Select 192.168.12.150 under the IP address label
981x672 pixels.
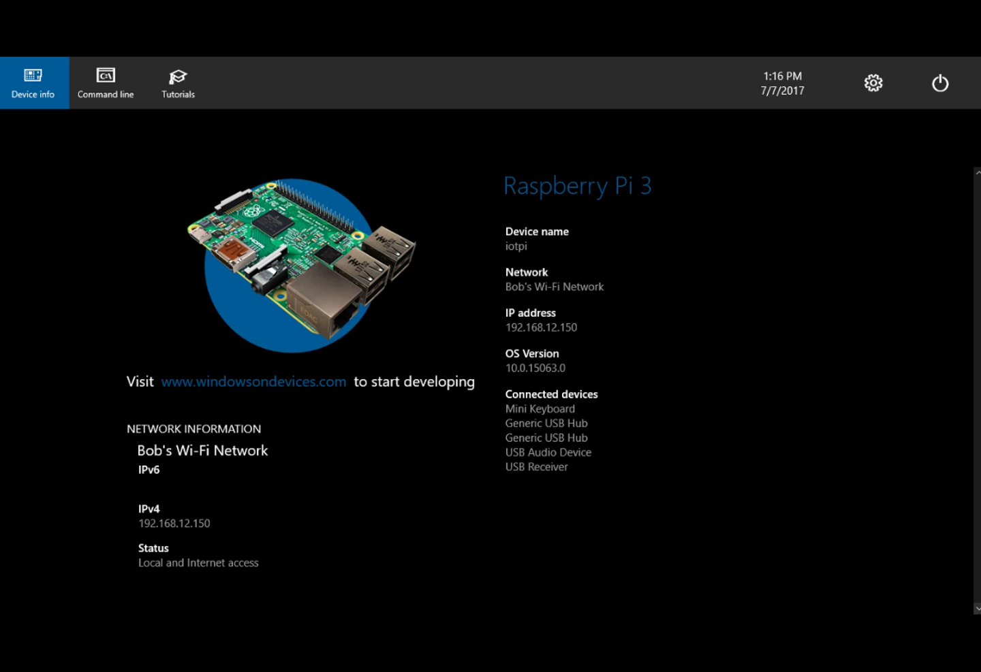coord(541,327)
